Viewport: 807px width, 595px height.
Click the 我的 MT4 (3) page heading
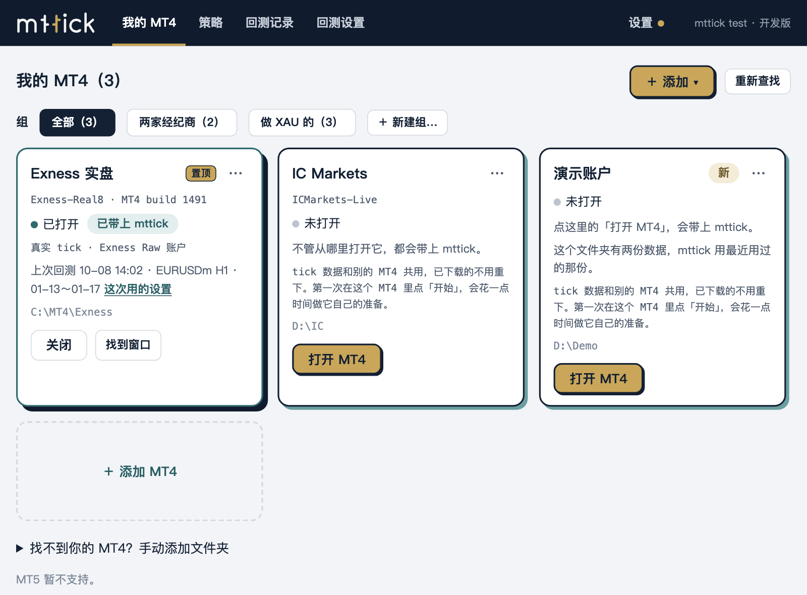point(69,81)
